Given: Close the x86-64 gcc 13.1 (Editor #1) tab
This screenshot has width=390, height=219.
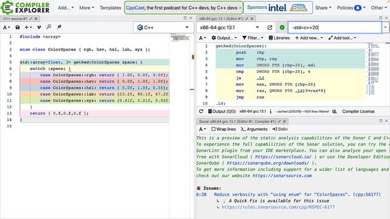Looking at the screenshot, I should (252, 19).
